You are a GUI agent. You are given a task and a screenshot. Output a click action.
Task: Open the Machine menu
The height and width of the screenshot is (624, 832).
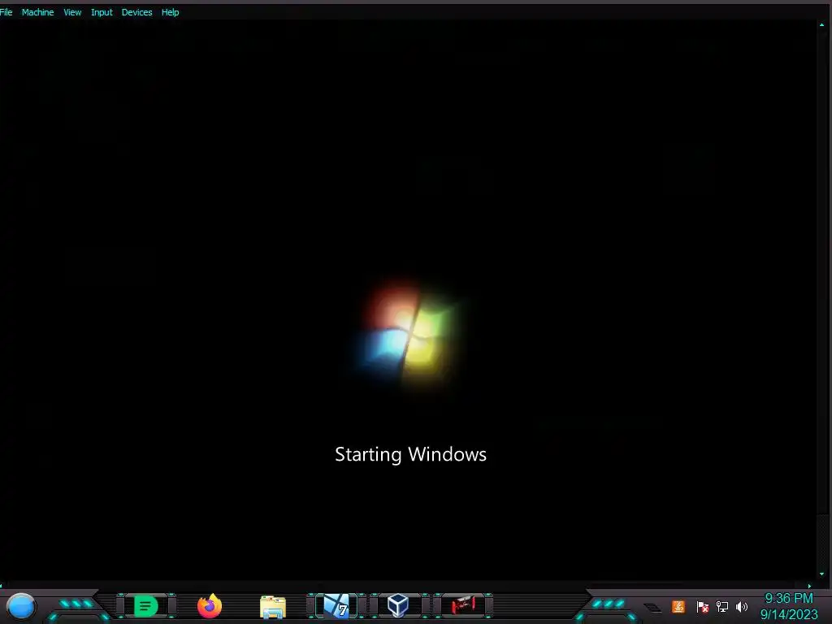coord(37,12)
